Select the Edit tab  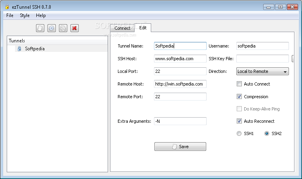pos(143,28)
